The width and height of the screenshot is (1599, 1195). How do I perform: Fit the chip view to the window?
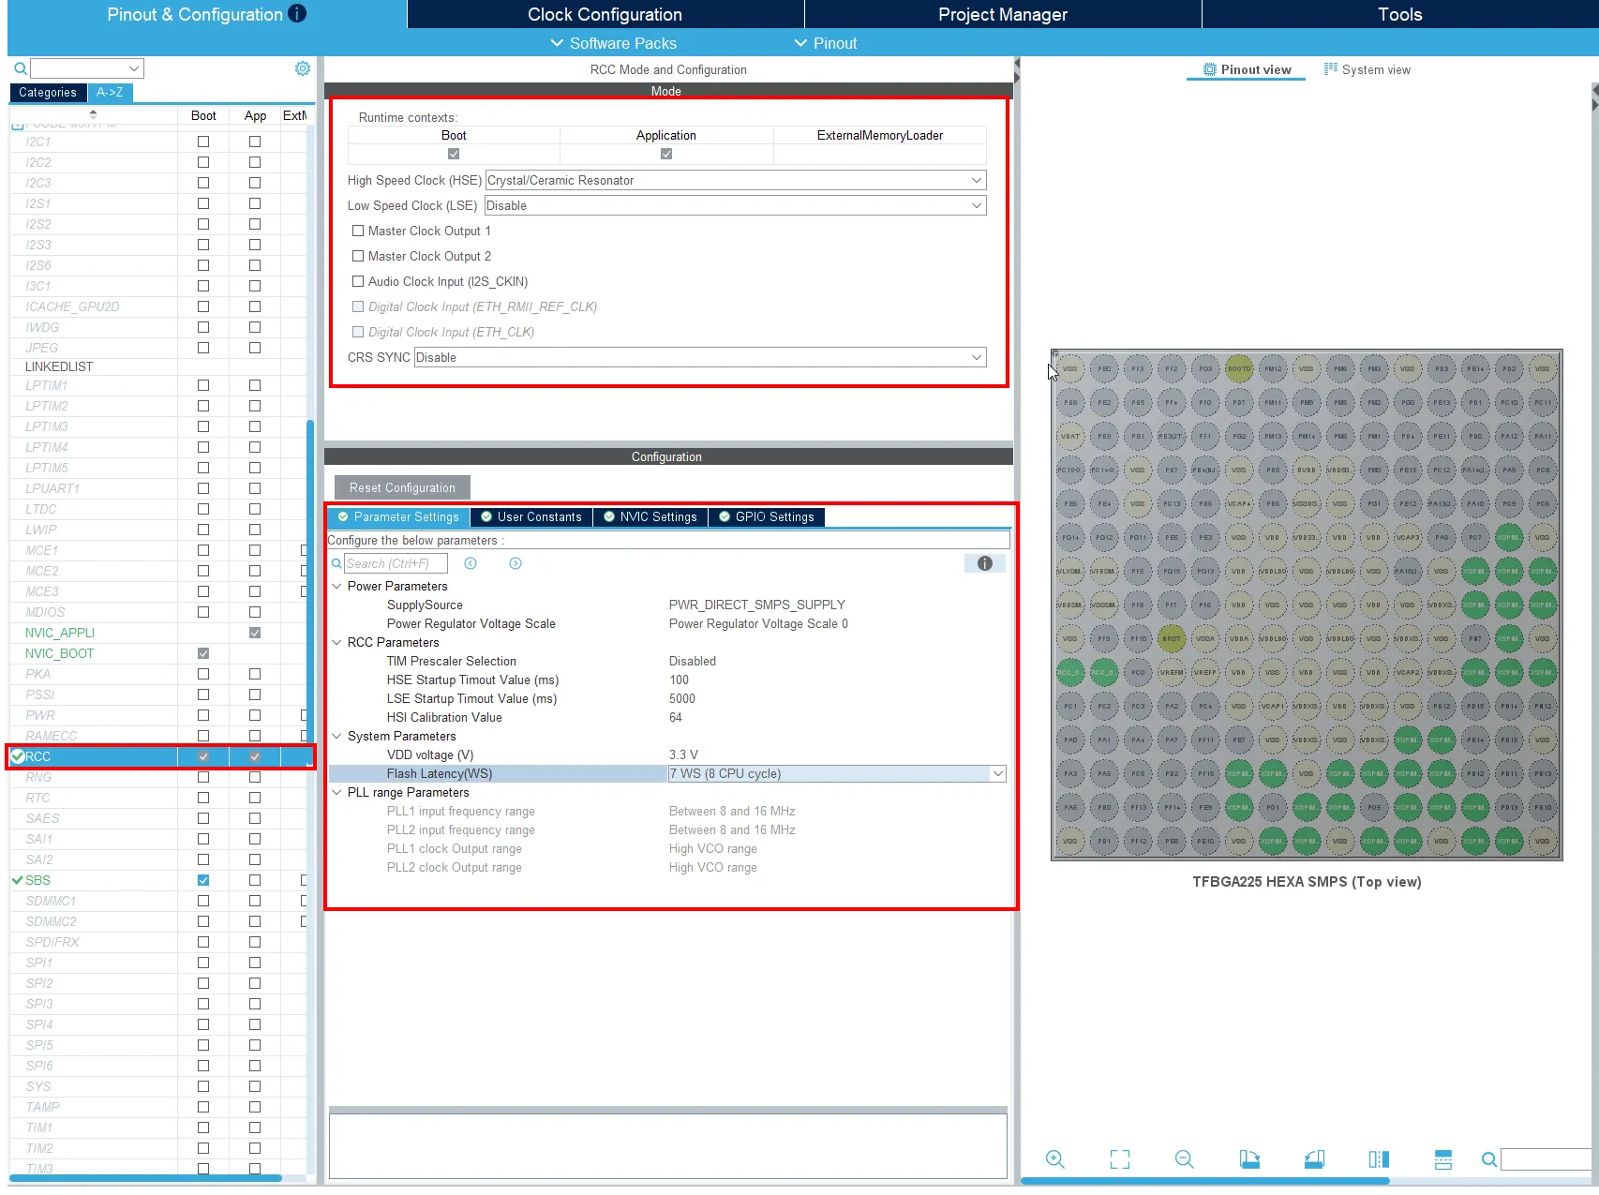[1119, 1159]
